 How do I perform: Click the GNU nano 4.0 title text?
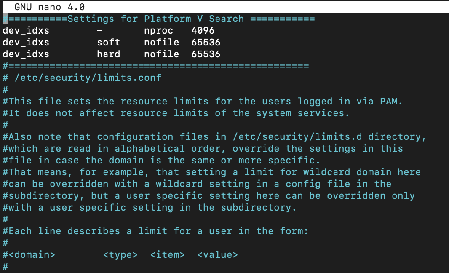click(49, 7)
